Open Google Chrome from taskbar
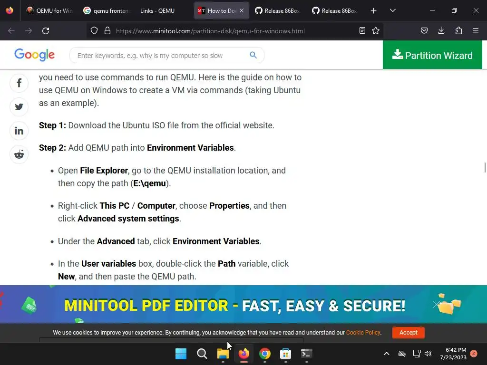 (x=264, y=354)
